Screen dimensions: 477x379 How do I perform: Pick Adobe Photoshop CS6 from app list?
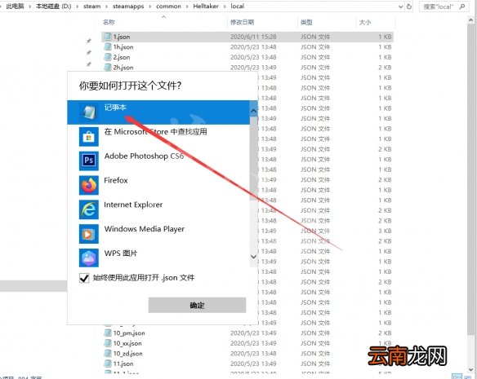click(158, 161)
